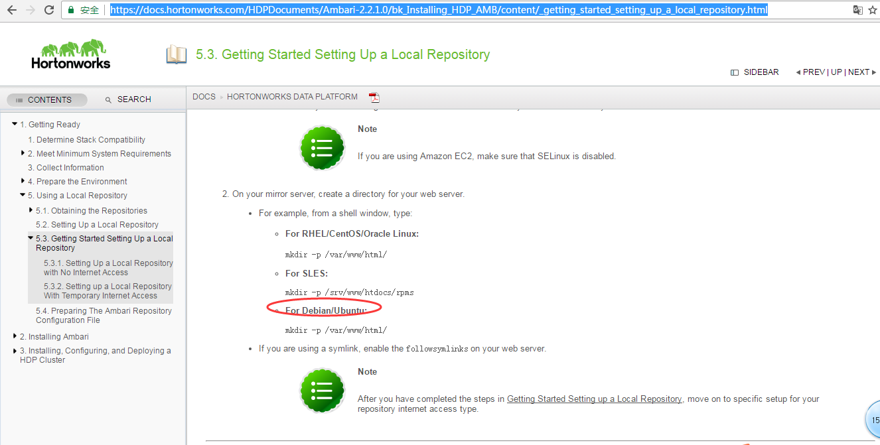Viewport: 880px width, 445px height.
Task: Click the browser back arrow
Action: point(11,10)
